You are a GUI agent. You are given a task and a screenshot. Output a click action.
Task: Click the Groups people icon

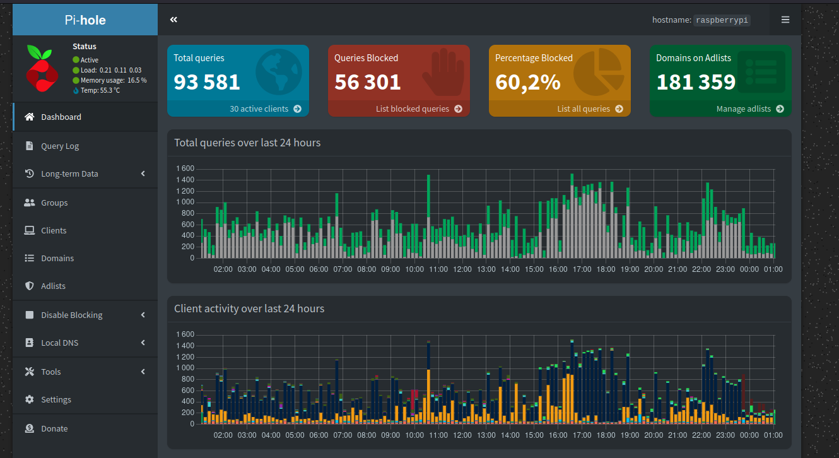[x=29, y=203]
